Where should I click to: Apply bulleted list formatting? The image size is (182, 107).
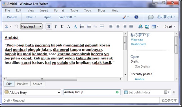pyautogui.click(x=89, y=26)
